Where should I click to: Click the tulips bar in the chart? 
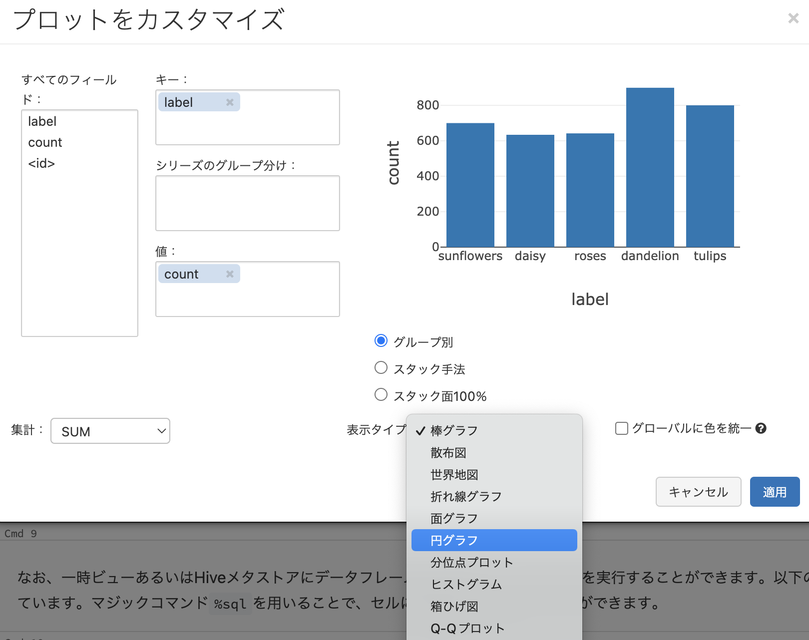[710, 176]
